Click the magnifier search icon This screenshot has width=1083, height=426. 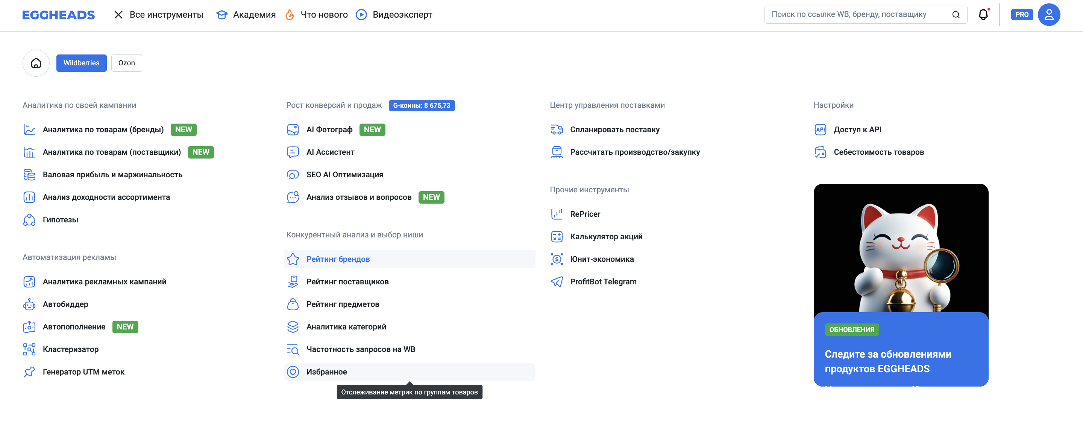(956, 15)
